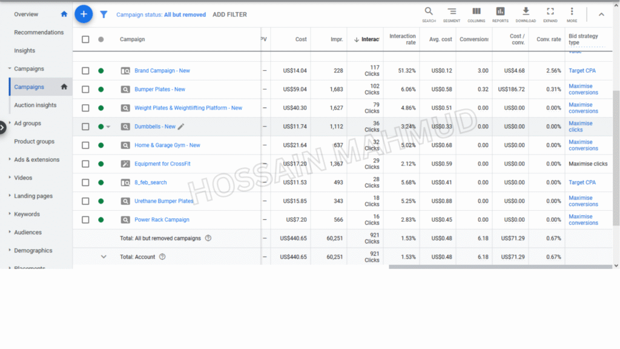Expand Ads & extensions section
This screenshot has width=620, height=349.
click(x=10, y=159)
